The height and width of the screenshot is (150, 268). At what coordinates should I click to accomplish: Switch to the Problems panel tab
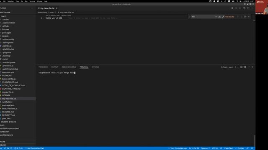tap(43, 67)
